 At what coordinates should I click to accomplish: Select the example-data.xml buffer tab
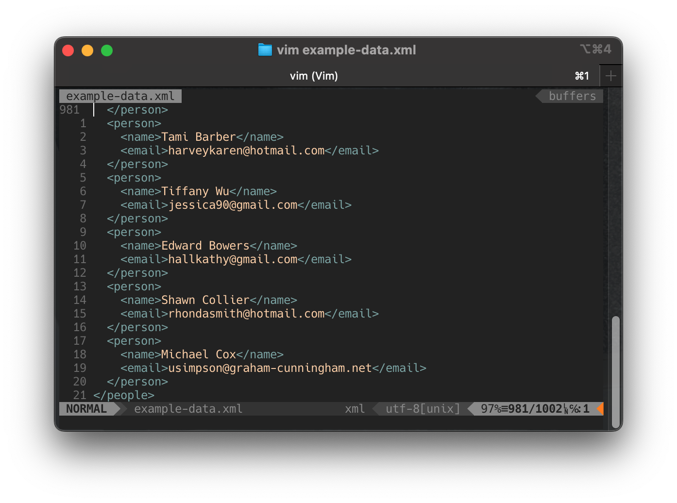tap(120, 96)
